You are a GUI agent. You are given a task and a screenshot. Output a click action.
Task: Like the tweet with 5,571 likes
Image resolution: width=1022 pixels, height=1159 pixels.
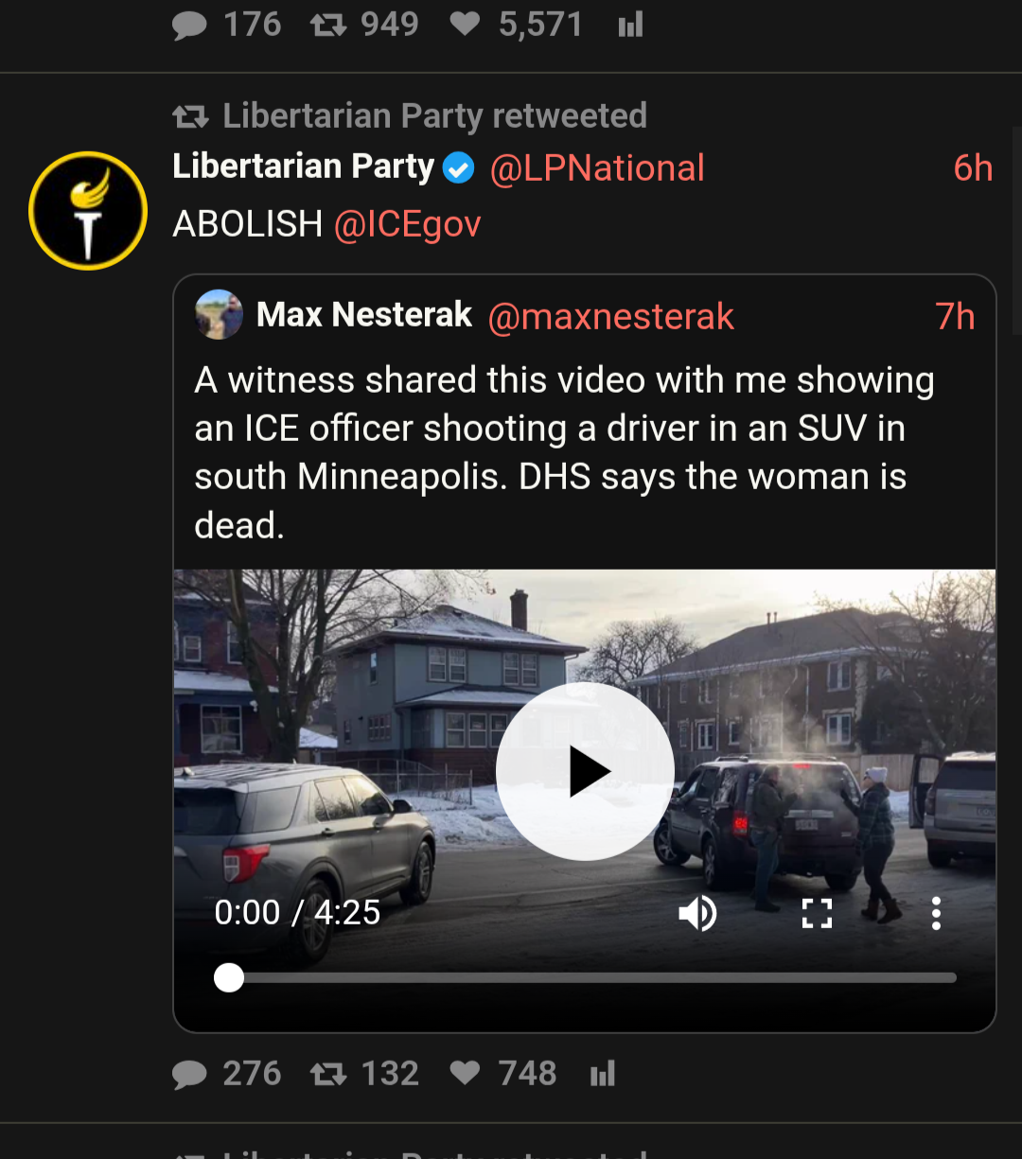coord(465,25)
